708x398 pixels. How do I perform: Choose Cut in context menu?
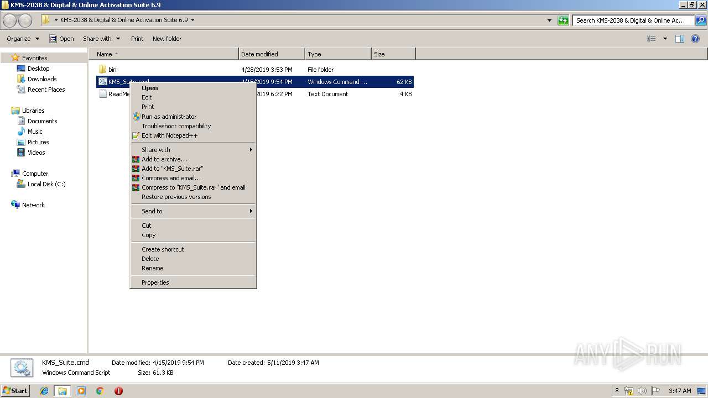pyautogui.click(x=193, y=226)
